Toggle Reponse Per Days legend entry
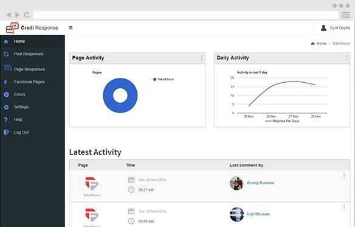 (x=282, y=121)
